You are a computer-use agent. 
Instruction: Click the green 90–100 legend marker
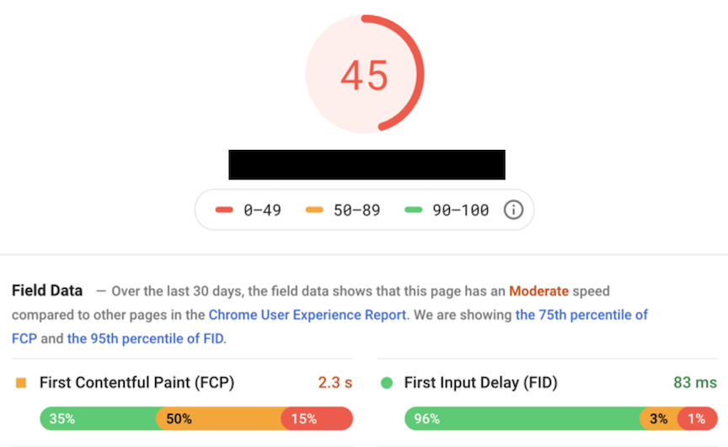[x=413, y=210]
